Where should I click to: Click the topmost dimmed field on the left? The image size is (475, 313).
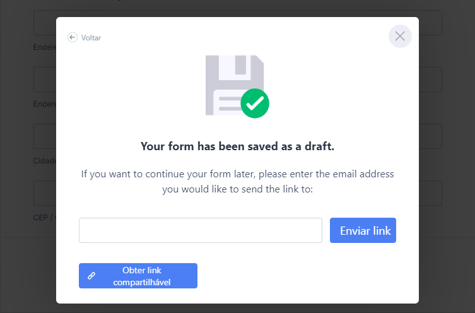click(x=44, y=23)
